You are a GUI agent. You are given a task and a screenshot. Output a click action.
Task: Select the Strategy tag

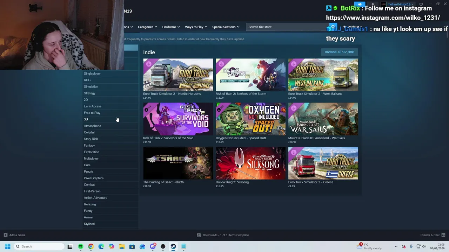coord(110,93)
